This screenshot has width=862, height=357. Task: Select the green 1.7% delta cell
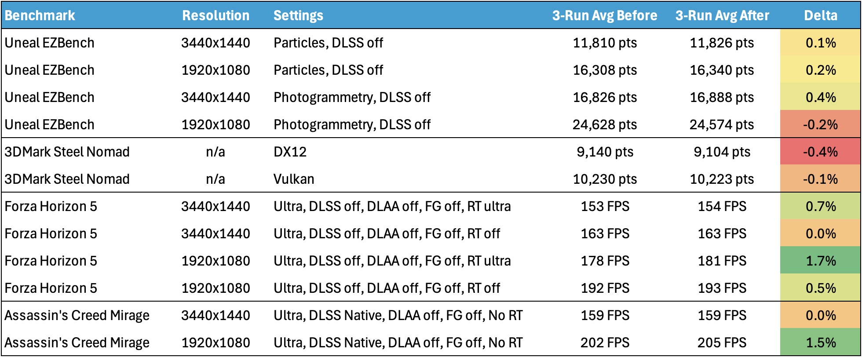820,261
